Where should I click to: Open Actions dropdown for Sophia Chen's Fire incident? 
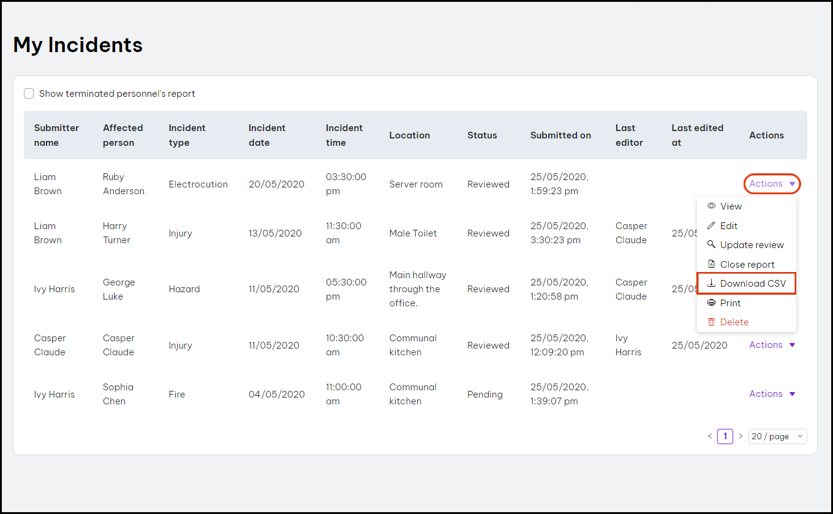[x=772, y=394]
